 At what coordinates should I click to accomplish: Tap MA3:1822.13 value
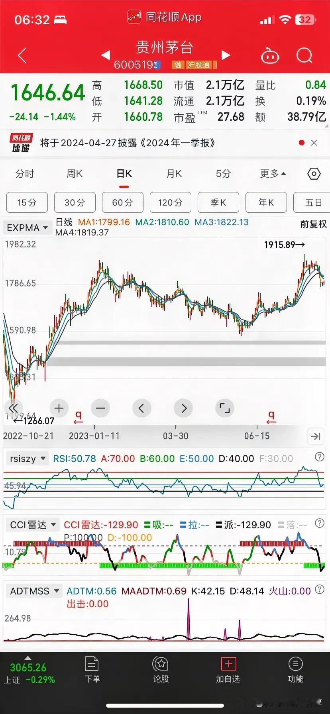point(222,222)
